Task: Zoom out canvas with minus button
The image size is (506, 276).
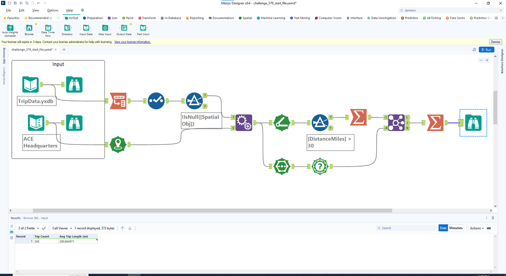Action: (x=481, y=60)
